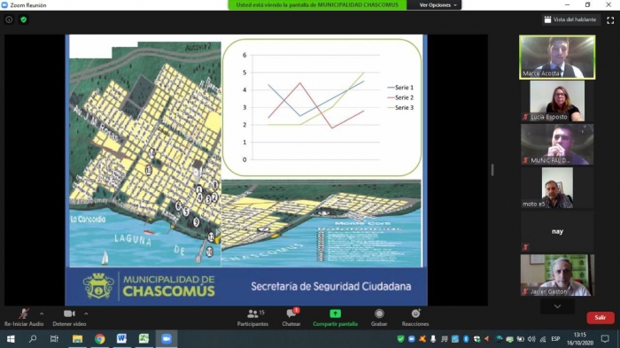The width and height of the screenshot is (620, 348).
Task: Click the Compartir pantalla share icon
Action: pyautogui.click(x=335, y=314)
